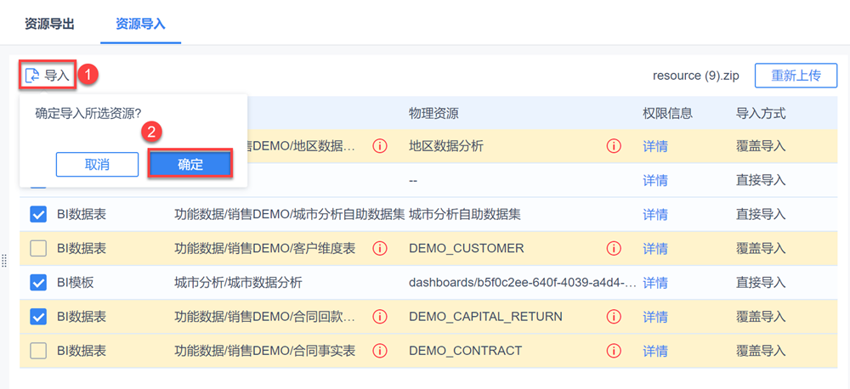The image size is (850, 389).
Task: Click the alert icon after 合同回款 path
Action: pos(380,316)
